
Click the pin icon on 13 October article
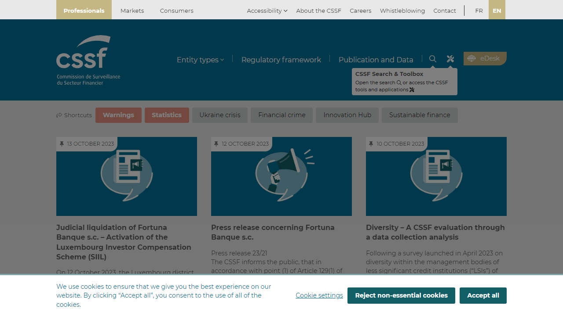(62, 144)
